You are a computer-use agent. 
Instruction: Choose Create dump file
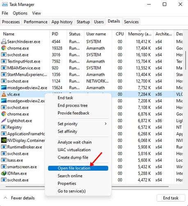tap(73, 157)
